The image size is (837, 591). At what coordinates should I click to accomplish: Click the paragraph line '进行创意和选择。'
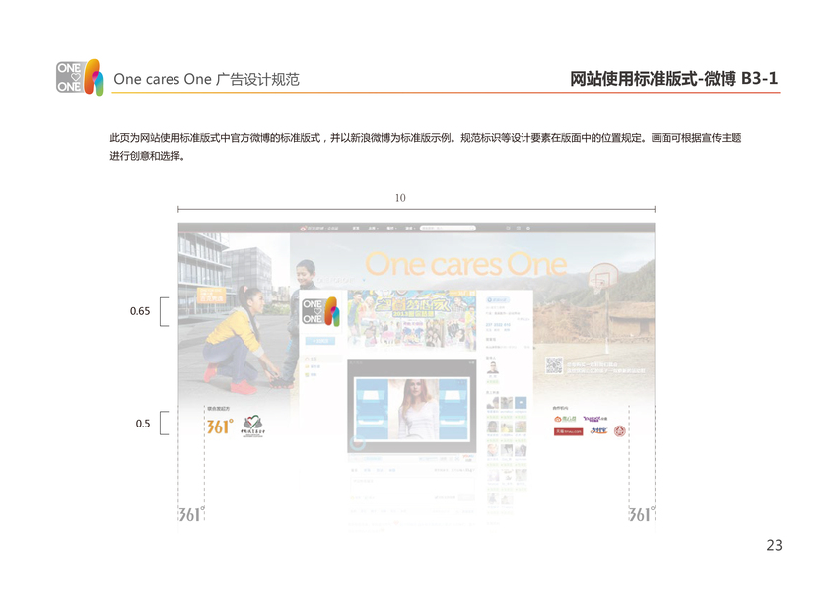pos(147,156)
